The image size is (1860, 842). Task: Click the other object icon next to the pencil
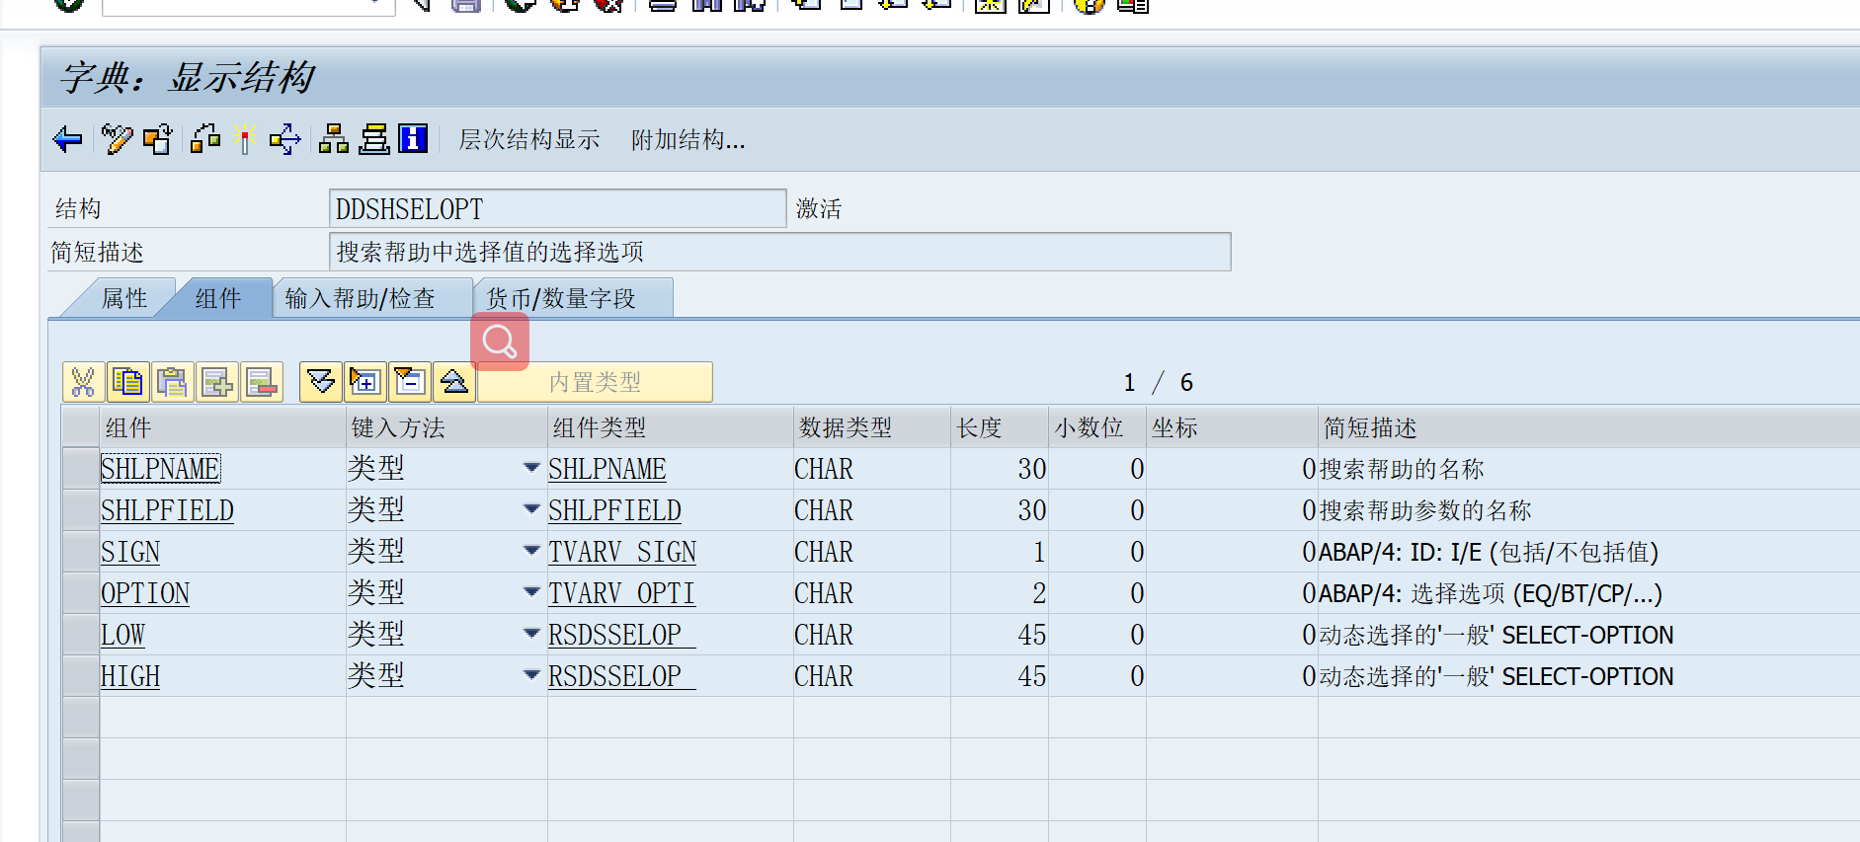pyautogui.click(x=157, y=139)
